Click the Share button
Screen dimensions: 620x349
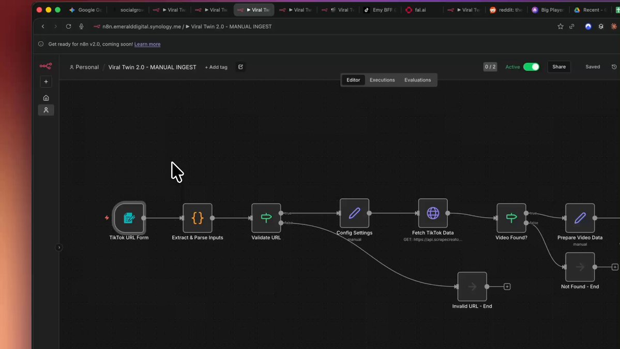559,67
